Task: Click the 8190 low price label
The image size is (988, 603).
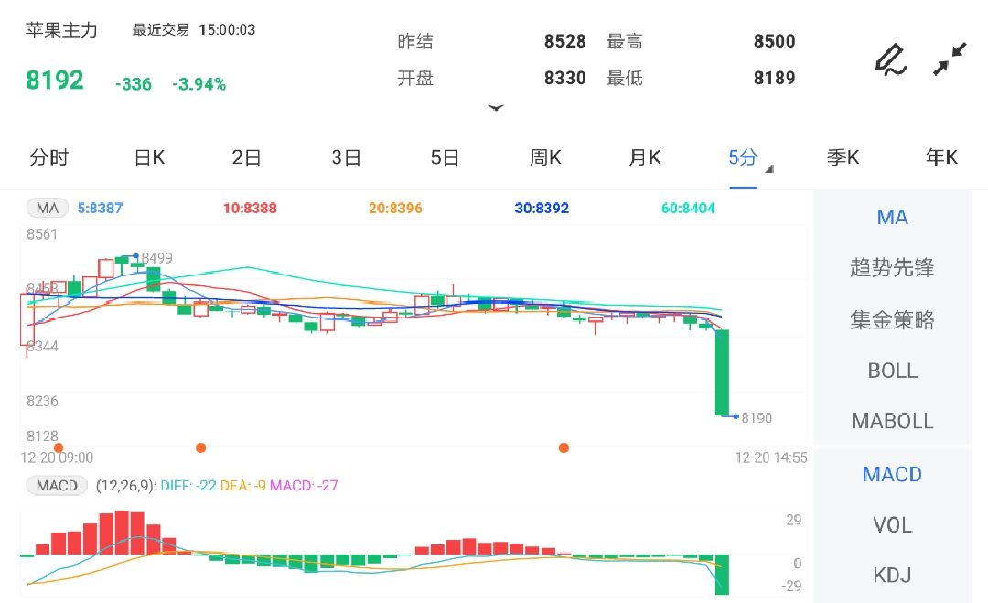Action: [757, 418]
